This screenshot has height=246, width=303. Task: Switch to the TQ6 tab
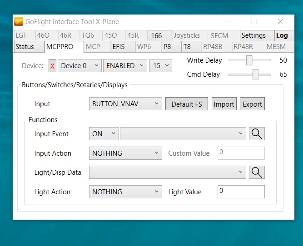click(91, 35)
